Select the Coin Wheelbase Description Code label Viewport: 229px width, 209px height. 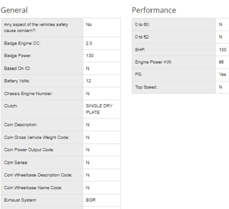(38, 175)
